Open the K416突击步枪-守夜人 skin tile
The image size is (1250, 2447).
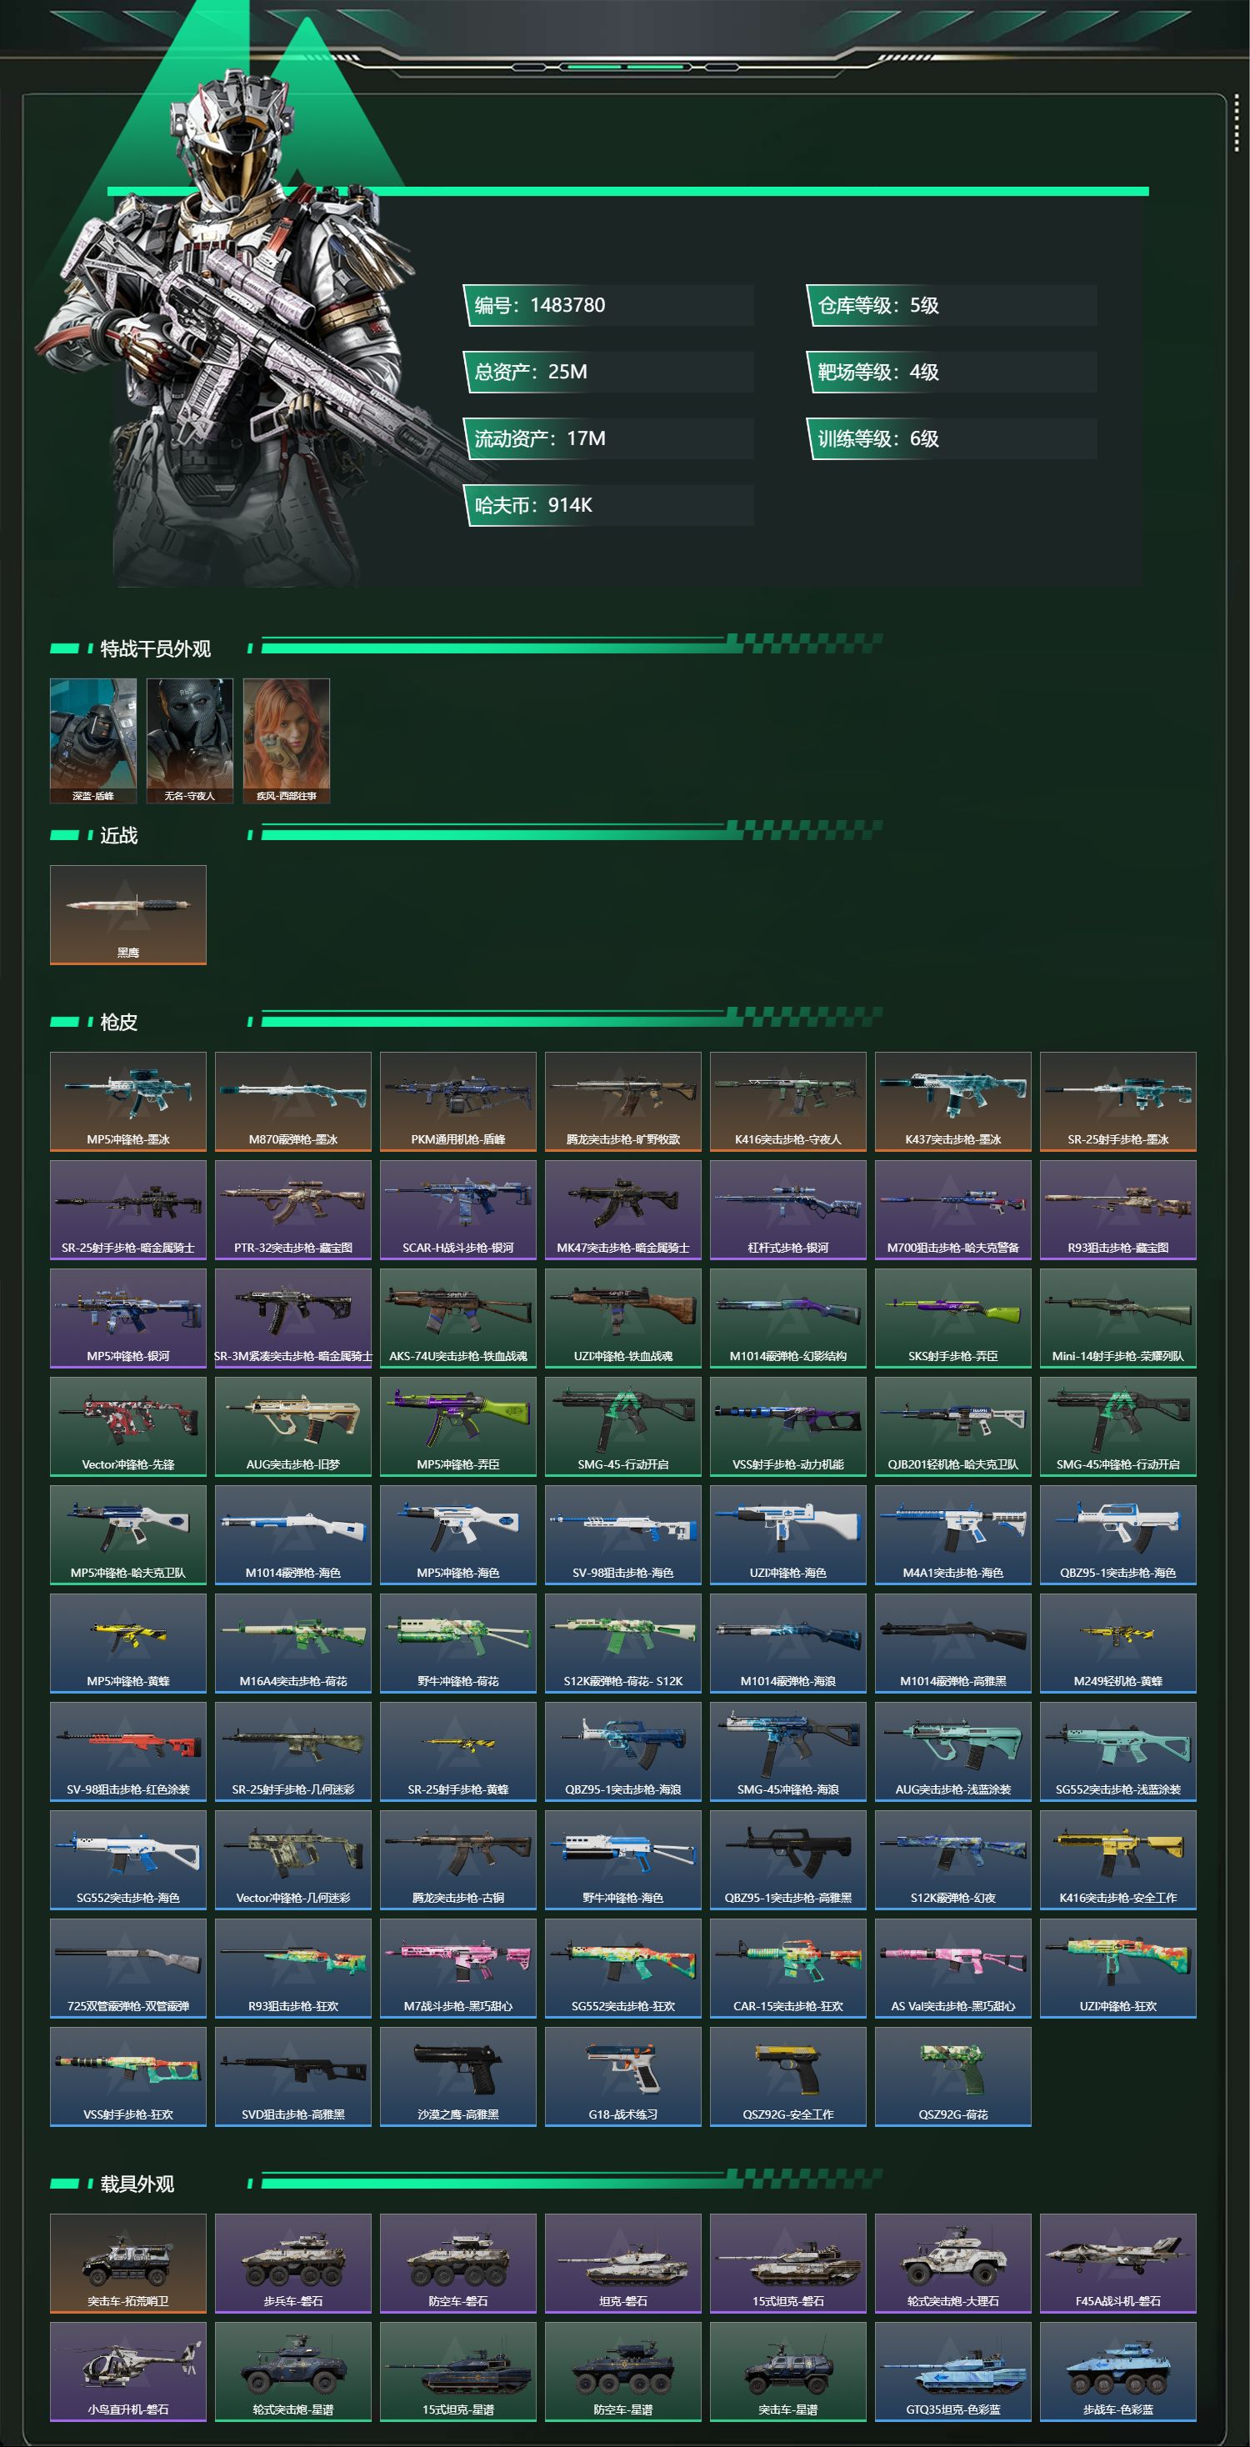tap(788, 1101)
